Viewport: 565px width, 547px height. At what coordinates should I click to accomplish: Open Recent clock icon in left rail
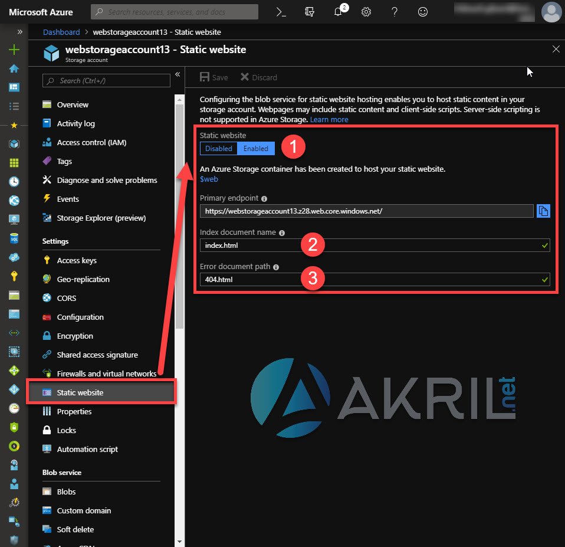[x=14, y=182]
